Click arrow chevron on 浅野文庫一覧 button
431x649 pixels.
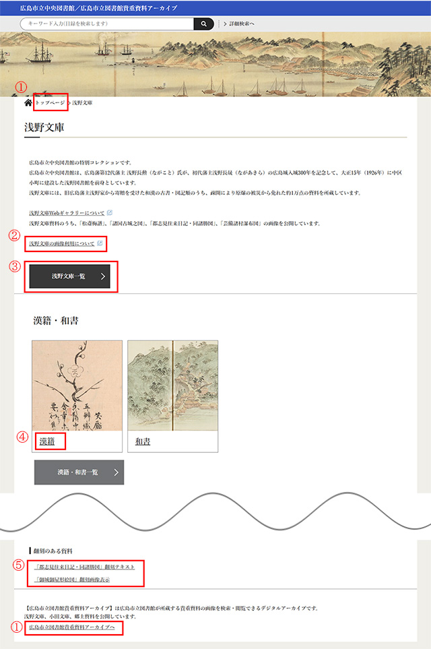[x=103, y=276]
